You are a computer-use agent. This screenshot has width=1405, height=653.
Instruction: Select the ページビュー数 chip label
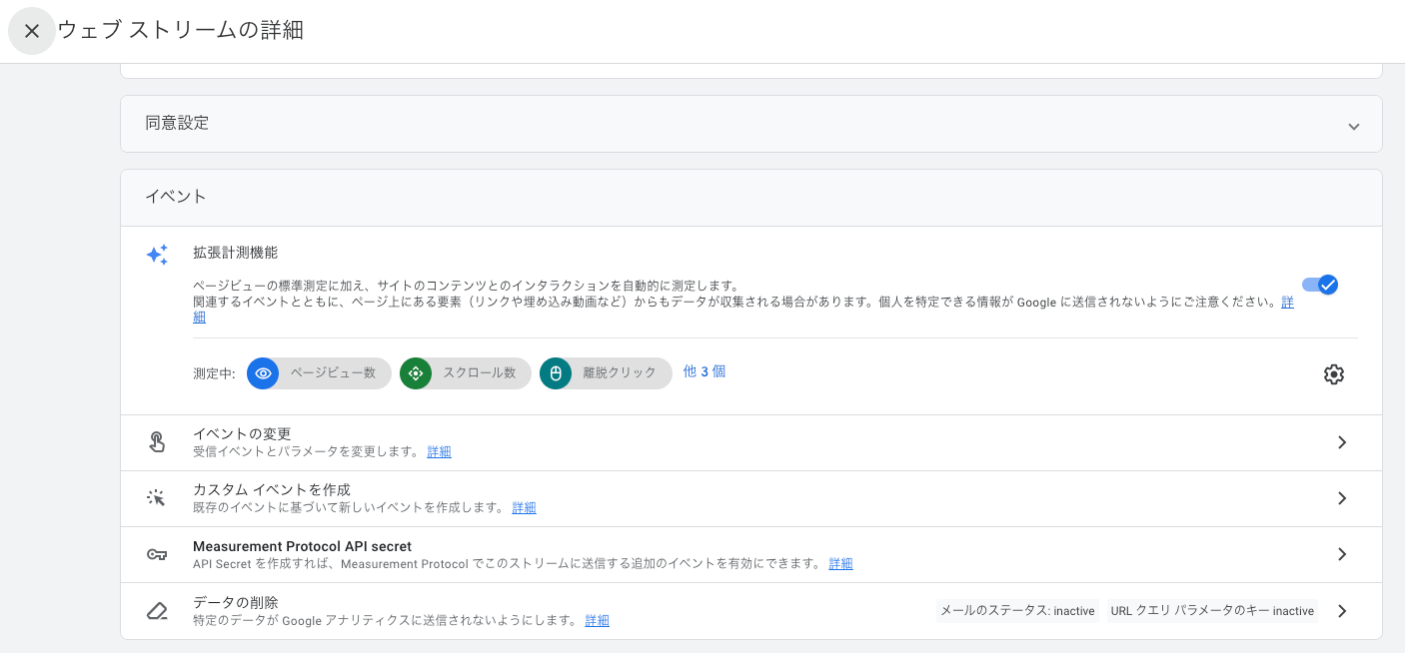pyautogui.click(x=333, y=372)
